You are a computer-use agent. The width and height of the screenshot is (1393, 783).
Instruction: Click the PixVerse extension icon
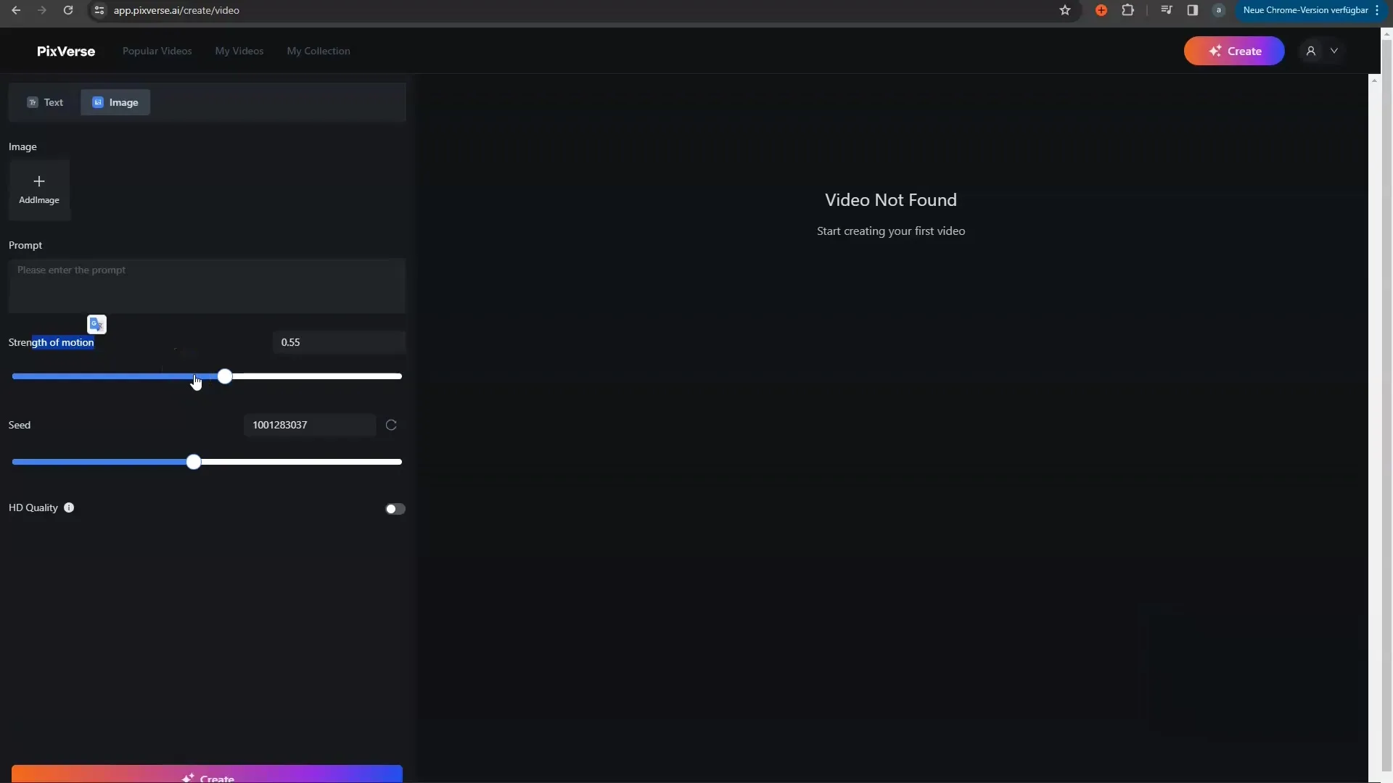click(1100, 11)
